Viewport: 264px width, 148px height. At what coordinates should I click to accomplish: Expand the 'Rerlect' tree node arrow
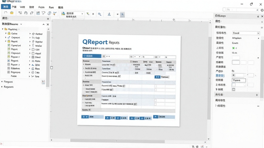click(30, 34)
